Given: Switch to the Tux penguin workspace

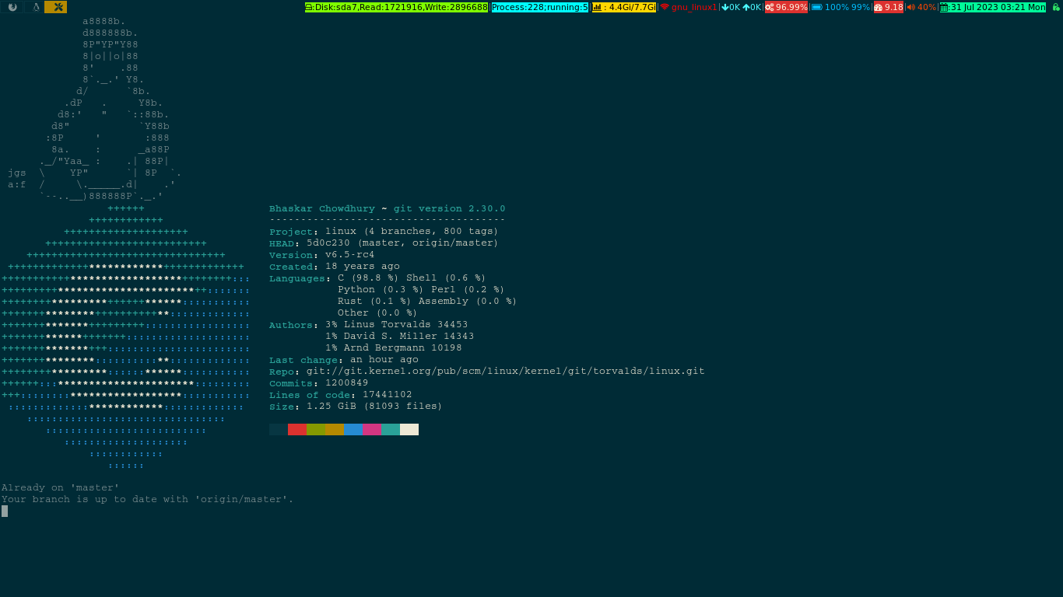Looking at the screenshot, I should pos(34,7).
